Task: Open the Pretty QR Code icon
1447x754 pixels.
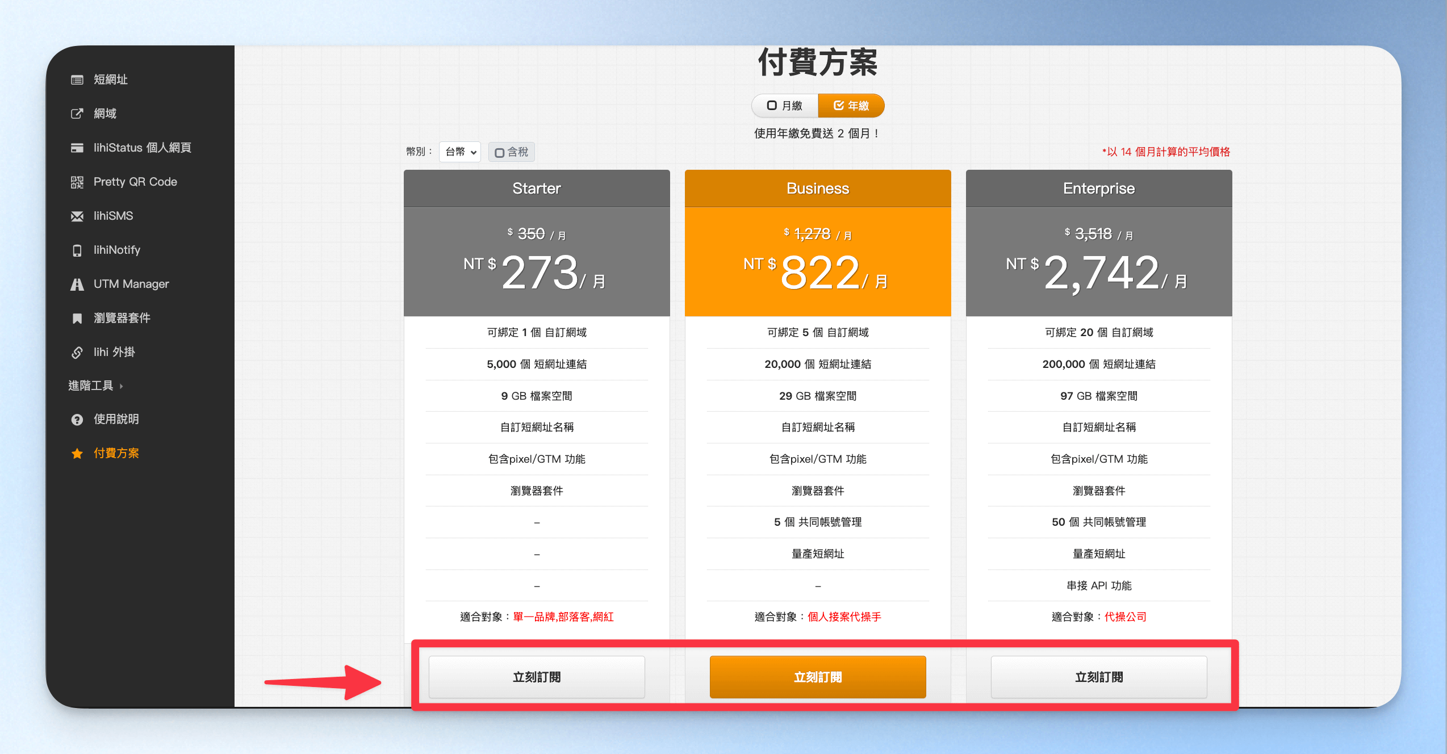Action: [x=77, y=182]
